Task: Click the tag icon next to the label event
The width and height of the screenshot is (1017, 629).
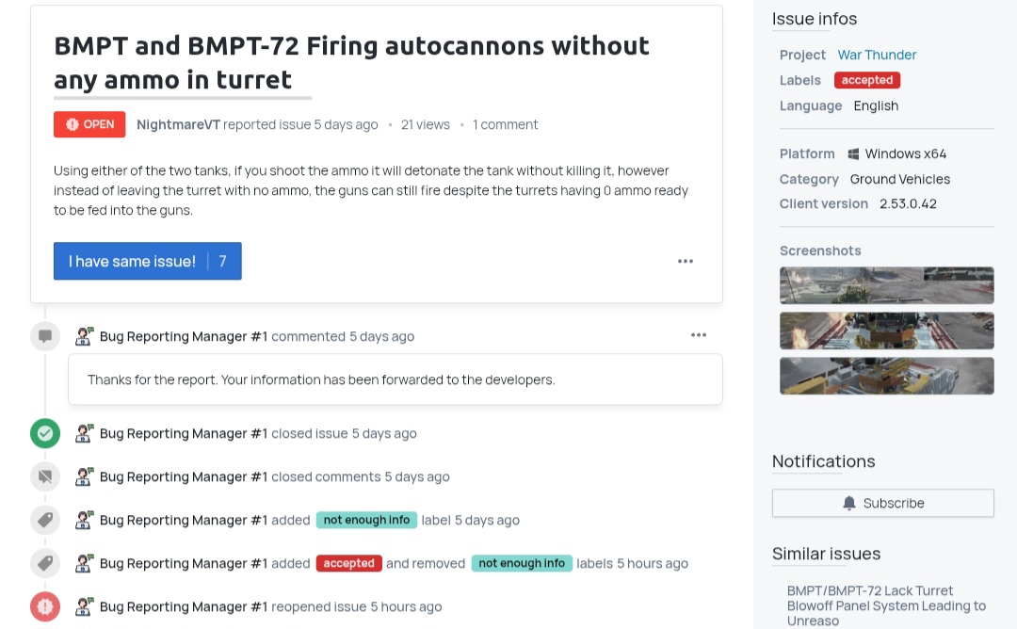Action: pos(45,520)
